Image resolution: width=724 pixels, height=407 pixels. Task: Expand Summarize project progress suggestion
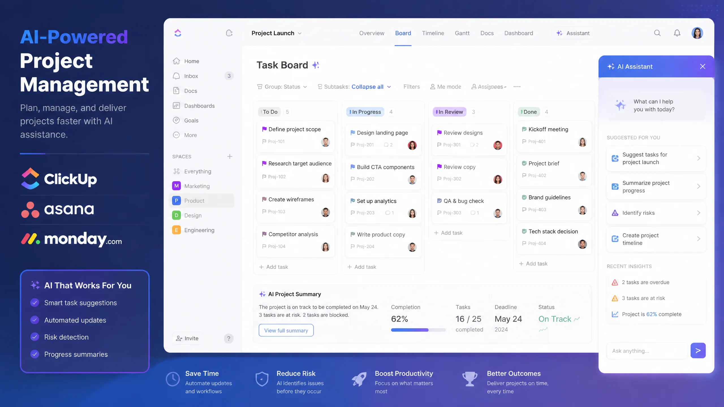[x=656, y=187]
